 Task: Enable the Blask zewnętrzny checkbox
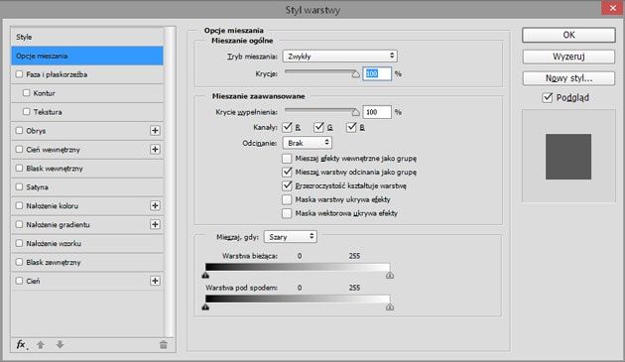(x=19, y=262)
